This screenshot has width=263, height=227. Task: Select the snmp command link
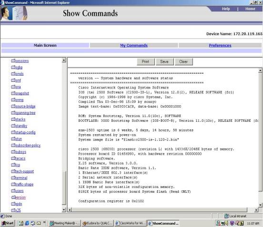(20, 100)
